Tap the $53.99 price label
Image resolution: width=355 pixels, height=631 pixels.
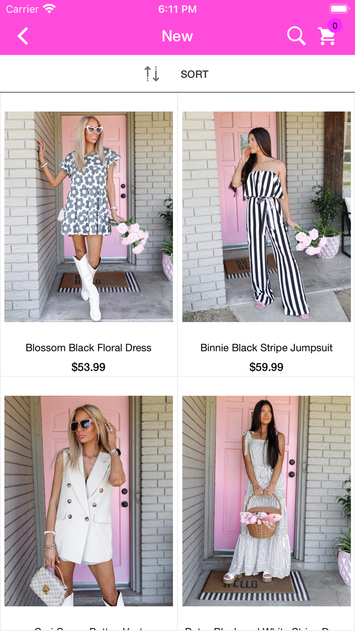tap(89, 367)
